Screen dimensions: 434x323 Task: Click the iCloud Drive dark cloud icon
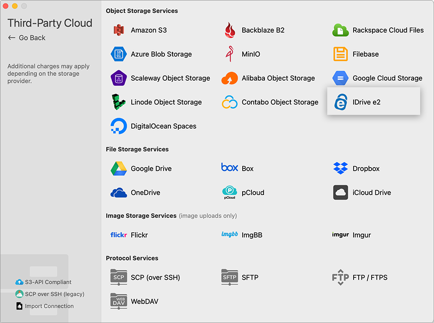coord(341,192)
